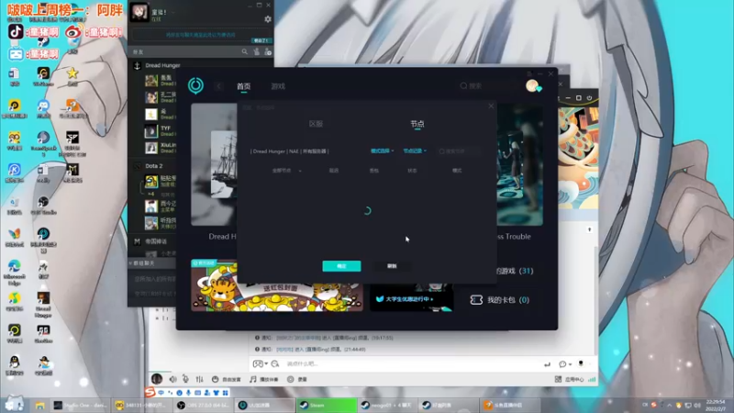Viewport: 734px width, 413px height.
Task: Click the 播放伴奏 music note button
Action: (263, 379)
